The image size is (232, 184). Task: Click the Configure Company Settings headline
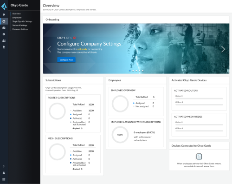pyautogui.click(x=89, y=44)
